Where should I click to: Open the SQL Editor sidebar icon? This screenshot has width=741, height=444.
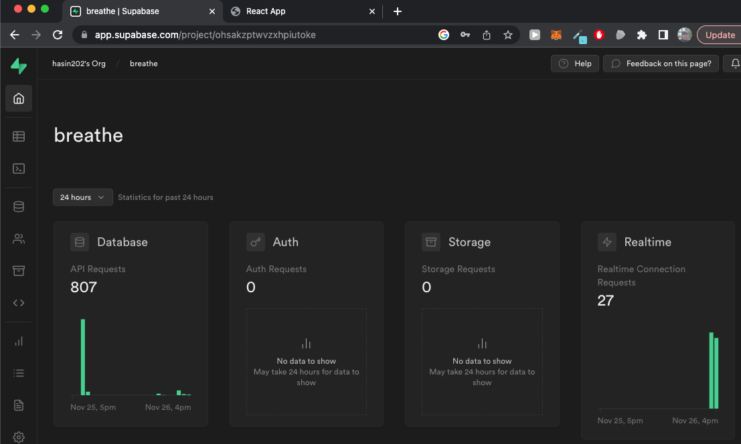pos(19,169)
